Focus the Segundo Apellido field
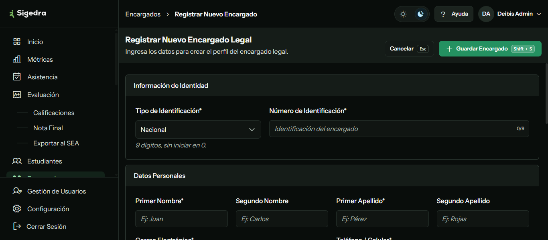The image size is (548, 240). tap(483, 219)
